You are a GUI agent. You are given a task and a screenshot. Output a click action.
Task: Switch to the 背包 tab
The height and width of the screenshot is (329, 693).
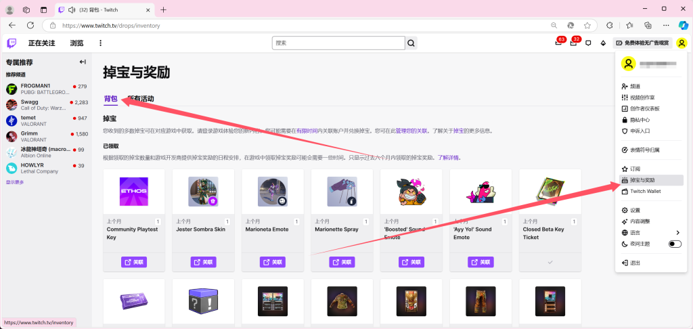tap(110, 99)
